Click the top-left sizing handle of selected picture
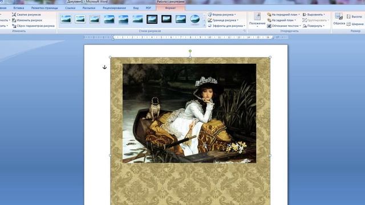The height and width of the screenshot is (205, 365). 110,57
